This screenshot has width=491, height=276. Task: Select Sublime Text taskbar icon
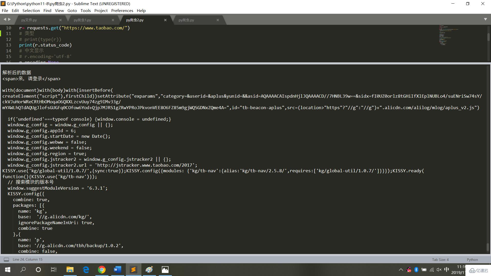pyautogui.click(x=133, y=270)
